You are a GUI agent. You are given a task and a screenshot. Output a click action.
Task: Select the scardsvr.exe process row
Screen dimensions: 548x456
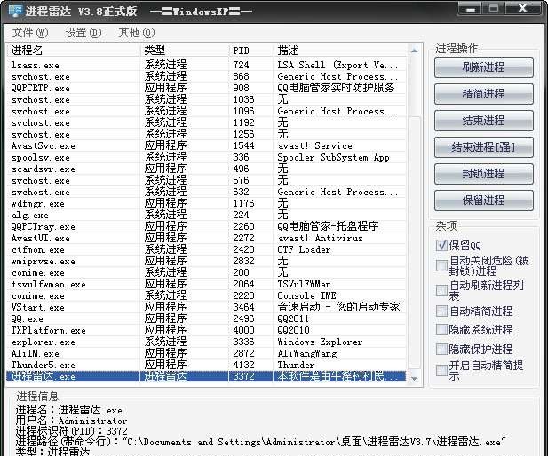(206, 169)
